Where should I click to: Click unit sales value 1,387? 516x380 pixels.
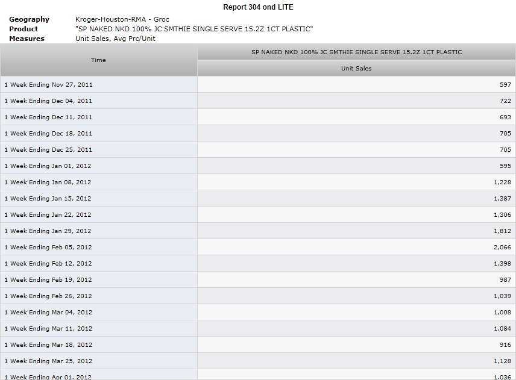[x=503, y=199]
